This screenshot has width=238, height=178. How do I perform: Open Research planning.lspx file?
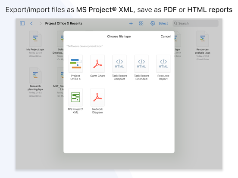[x=35, y=82]
